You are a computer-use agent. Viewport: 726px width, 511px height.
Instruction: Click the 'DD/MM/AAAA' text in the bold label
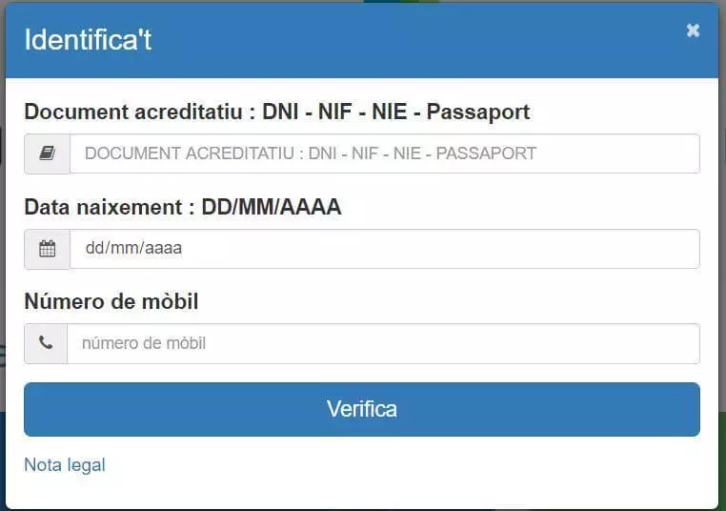[272, 207]
